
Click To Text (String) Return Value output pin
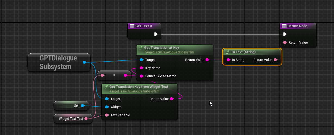point(275,60)
